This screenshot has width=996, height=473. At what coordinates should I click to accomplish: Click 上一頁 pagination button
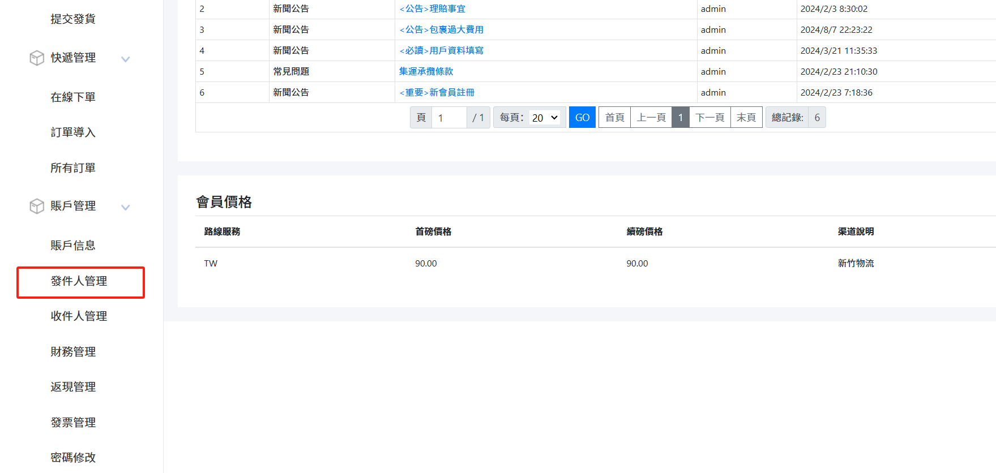click(651, 118)
